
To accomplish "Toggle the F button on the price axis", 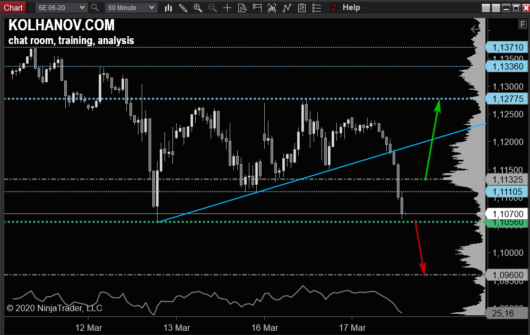I will point(522,24).
